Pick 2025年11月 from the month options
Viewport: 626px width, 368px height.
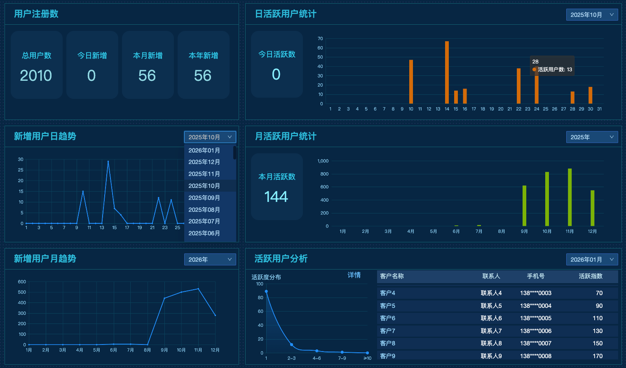[x=204, y=174]
